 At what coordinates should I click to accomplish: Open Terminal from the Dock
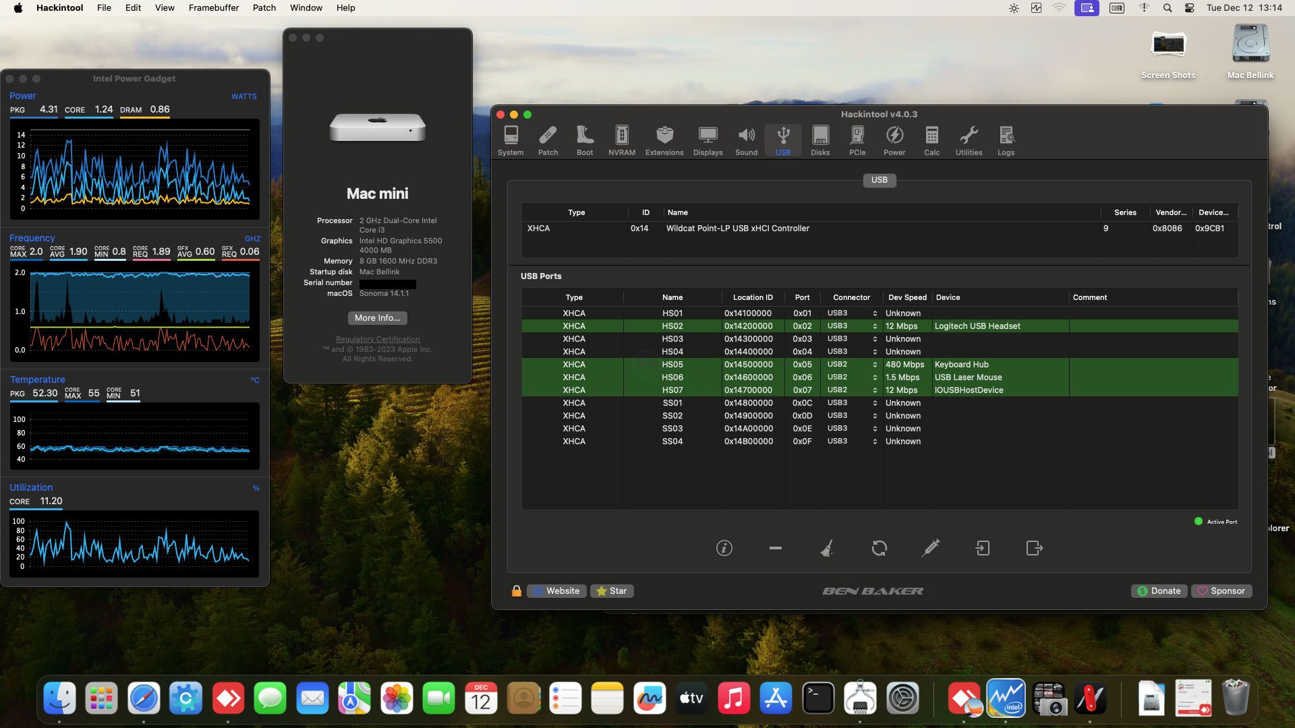point(818,698)
